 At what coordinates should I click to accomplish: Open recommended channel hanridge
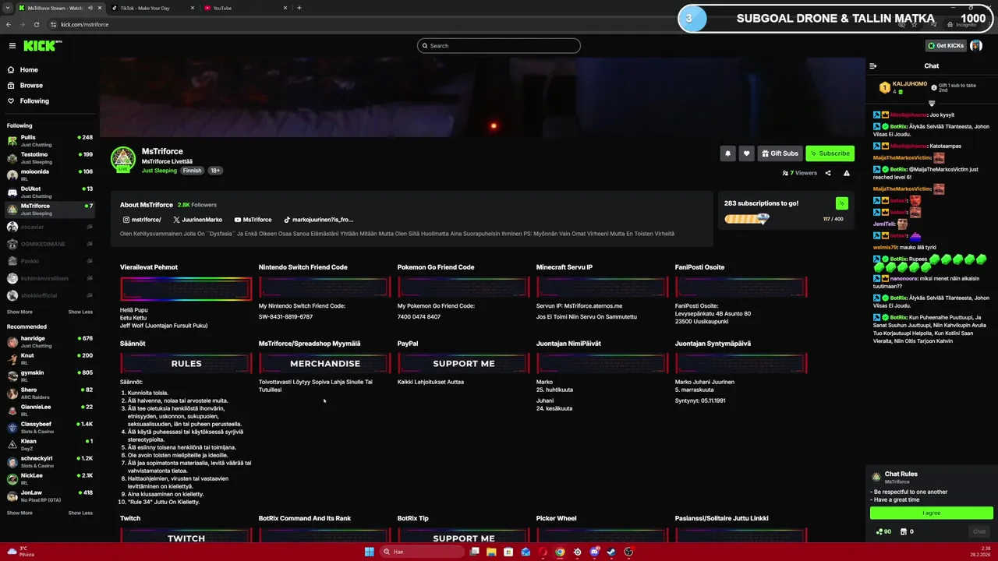(49, 342)
